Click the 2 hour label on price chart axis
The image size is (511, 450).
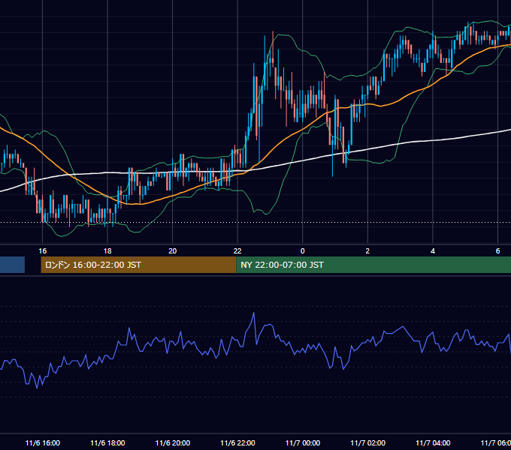(367, 251)
